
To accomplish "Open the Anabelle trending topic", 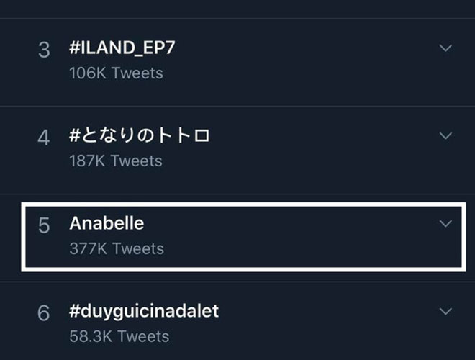I will [107, 224].
